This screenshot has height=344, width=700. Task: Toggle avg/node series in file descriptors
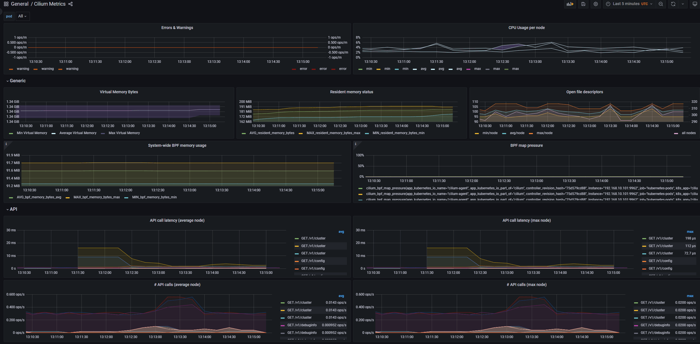[517, 133]
